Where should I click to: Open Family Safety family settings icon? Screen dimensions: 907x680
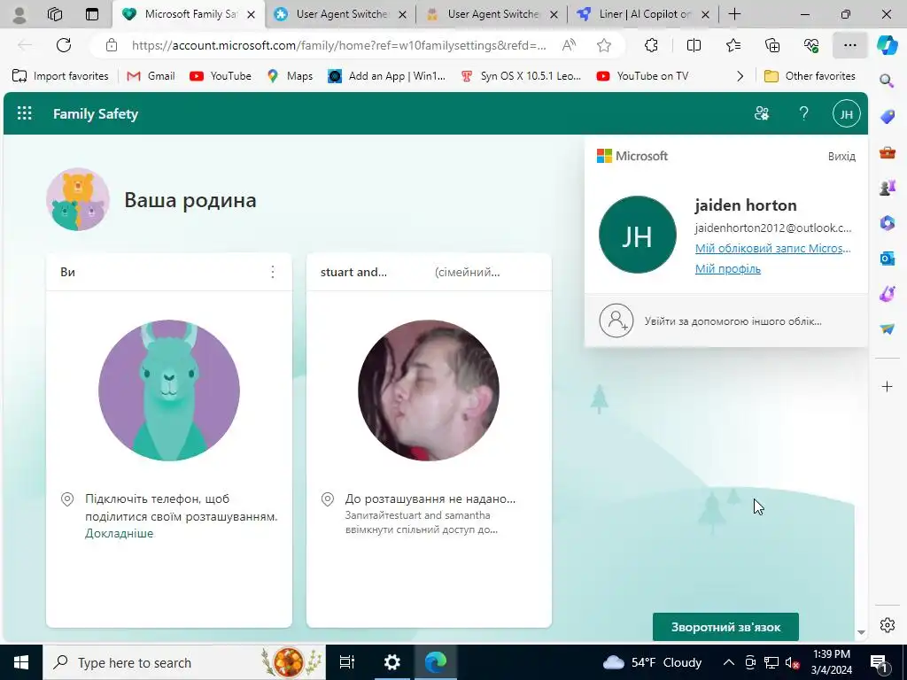[762, 113]
